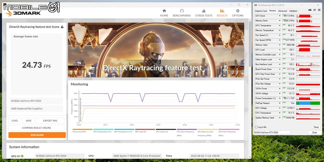Click the EXPORT XML button

tap(50, 121)
